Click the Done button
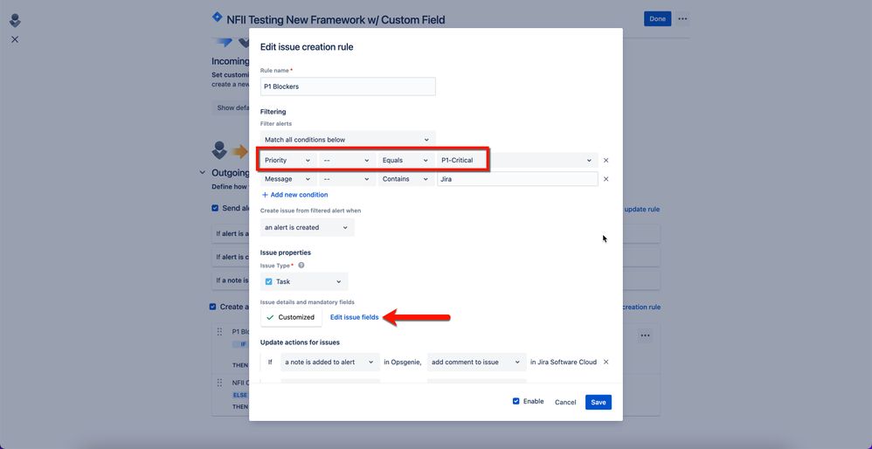The width and height of the screenshot is (872, 449). point(657,19)
